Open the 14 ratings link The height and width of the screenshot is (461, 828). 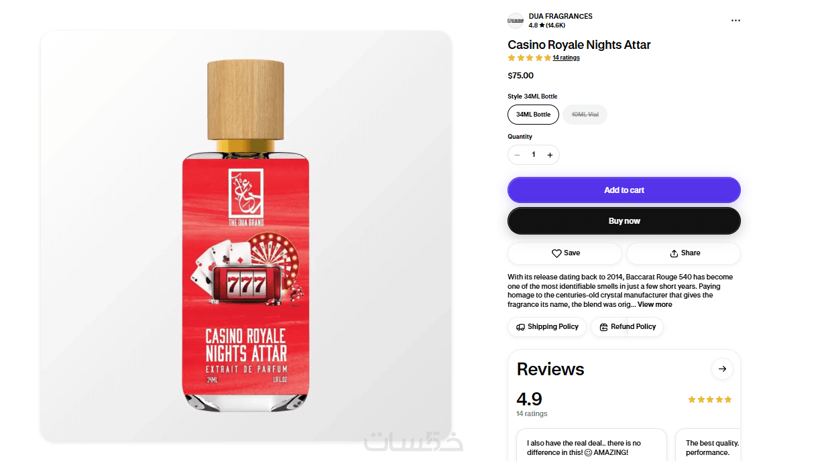click(x=566, y=58)
